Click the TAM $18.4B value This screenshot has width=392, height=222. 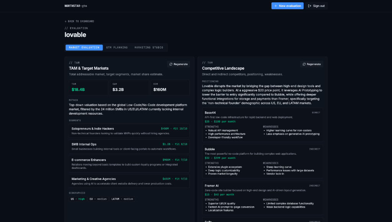click(78, 90)
